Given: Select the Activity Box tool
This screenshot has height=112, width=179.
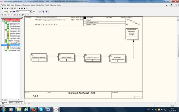Looking at the screenshot, I should 5,8.
